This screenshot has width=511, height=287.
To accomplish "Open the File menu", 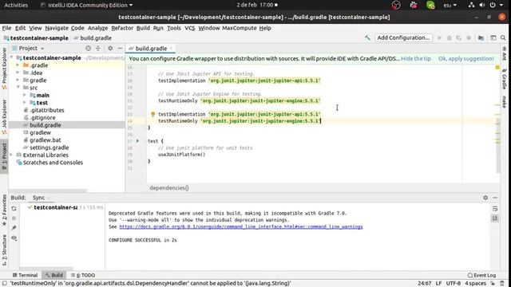I will tap(6, 28).
